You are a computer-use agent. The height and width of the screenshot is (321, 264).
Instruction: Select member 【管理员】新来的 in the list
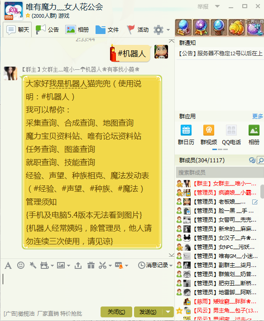217,229
